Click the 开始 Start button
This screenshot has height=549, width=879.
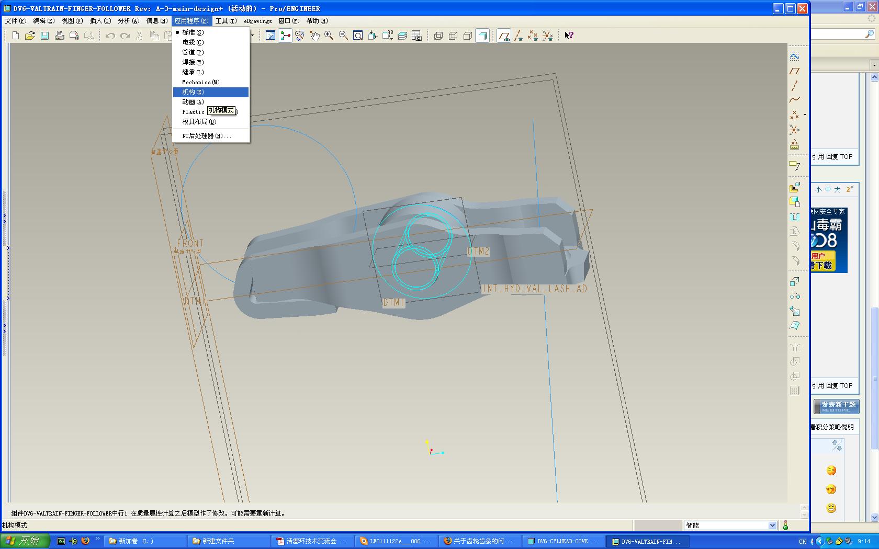coord(25,541)
